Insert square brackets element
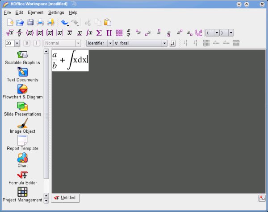This screenshot has width=268, height=212. coord(40,33)
